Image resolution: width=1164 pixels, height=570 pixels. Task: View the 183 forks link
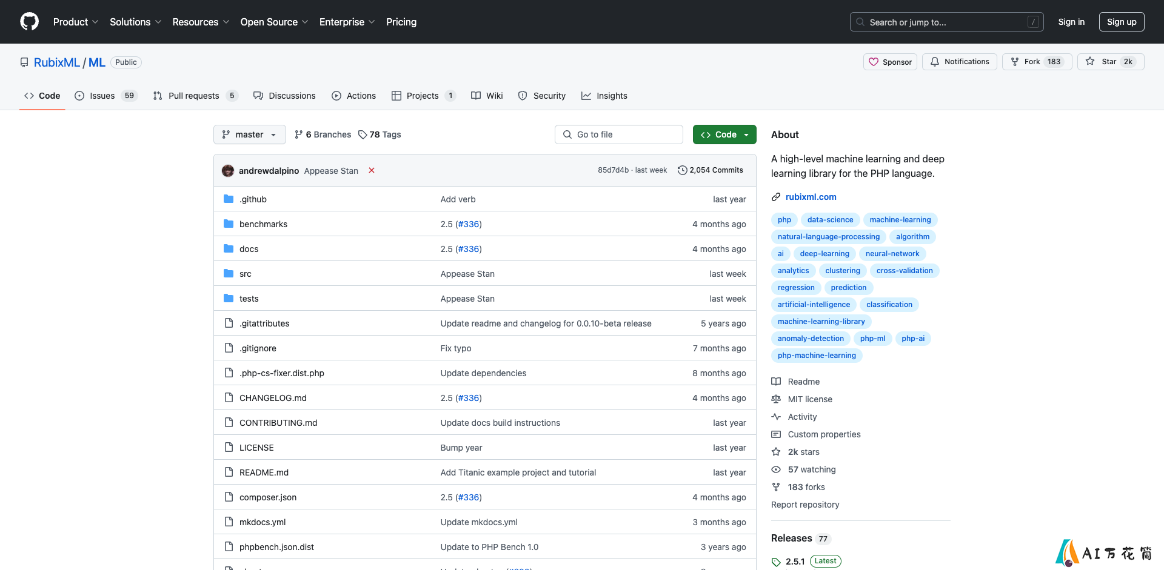click(x=798, y=487)
